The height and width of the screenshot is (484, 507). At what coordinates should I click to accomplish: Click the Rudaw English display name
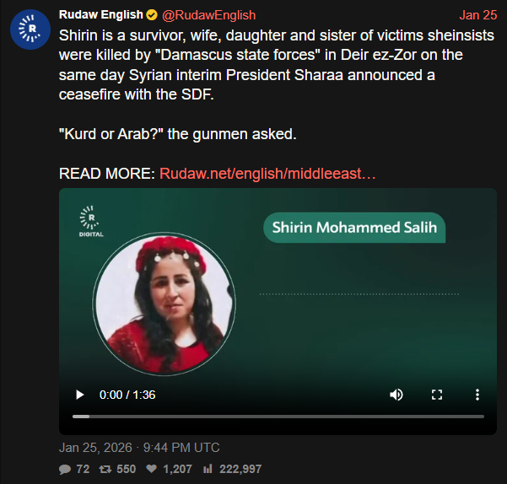101,14
